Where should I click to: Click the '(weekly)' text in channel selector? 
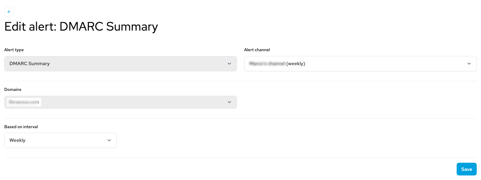[x=296, y=64]
